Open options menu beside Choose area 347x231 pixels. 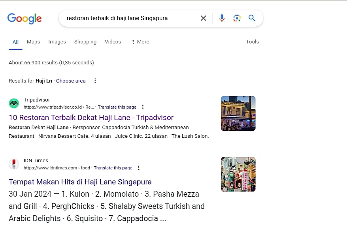click(x=95, y=81)
